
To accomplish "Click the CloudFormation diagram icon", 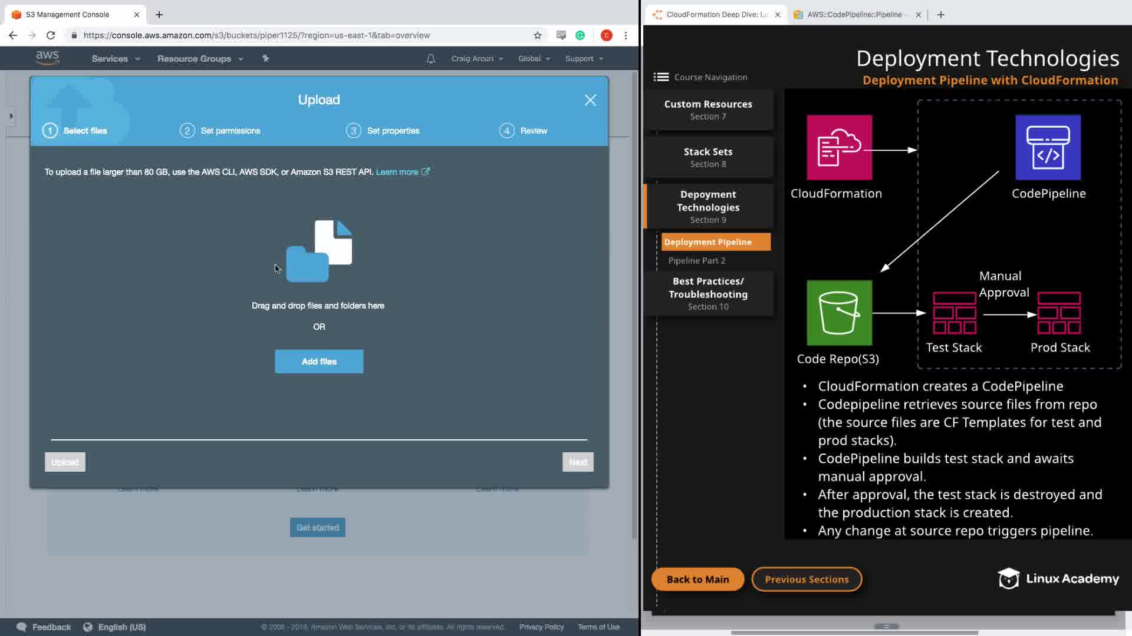I will pos(839,148).
